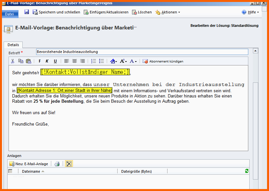The image size is (269, 191).
Task: Click the save disk icon
Action: pos(27,12)
